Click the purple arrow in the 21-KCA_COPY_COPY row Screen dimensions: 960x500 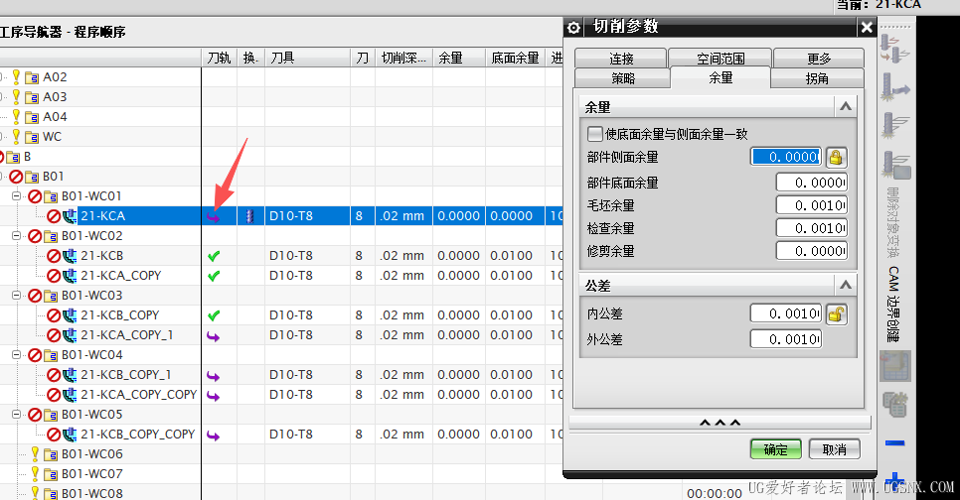[x=213, y=396]
